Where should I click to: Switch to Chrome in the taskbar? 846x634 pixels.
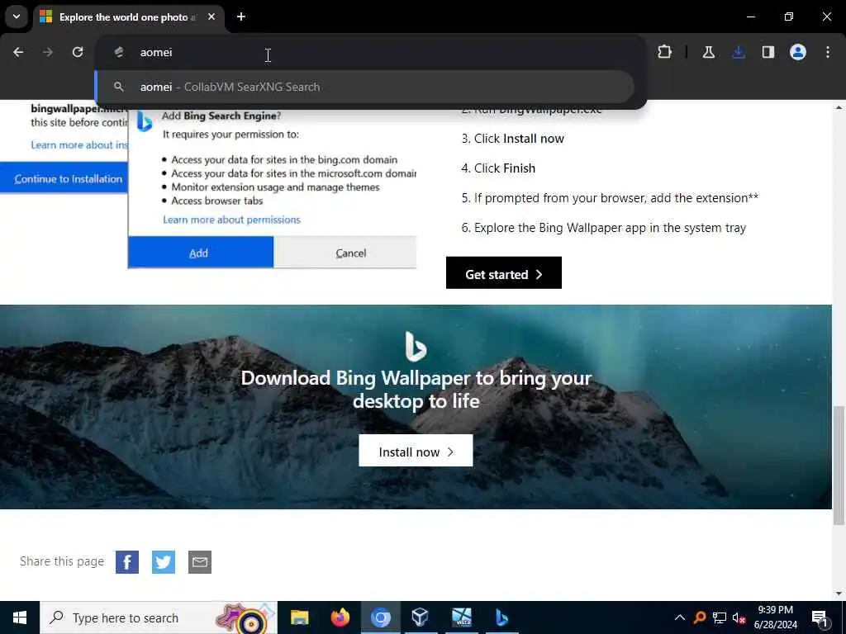380,617
